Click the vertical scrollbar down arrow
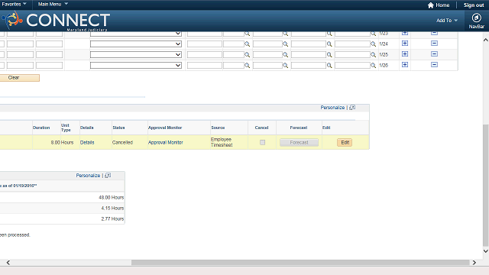Viewport: 489px width, 275px height. click(486, 251)
